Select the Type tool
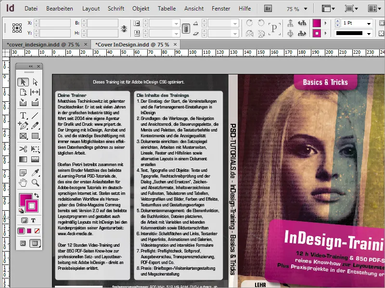 click(x=23, y=115)
